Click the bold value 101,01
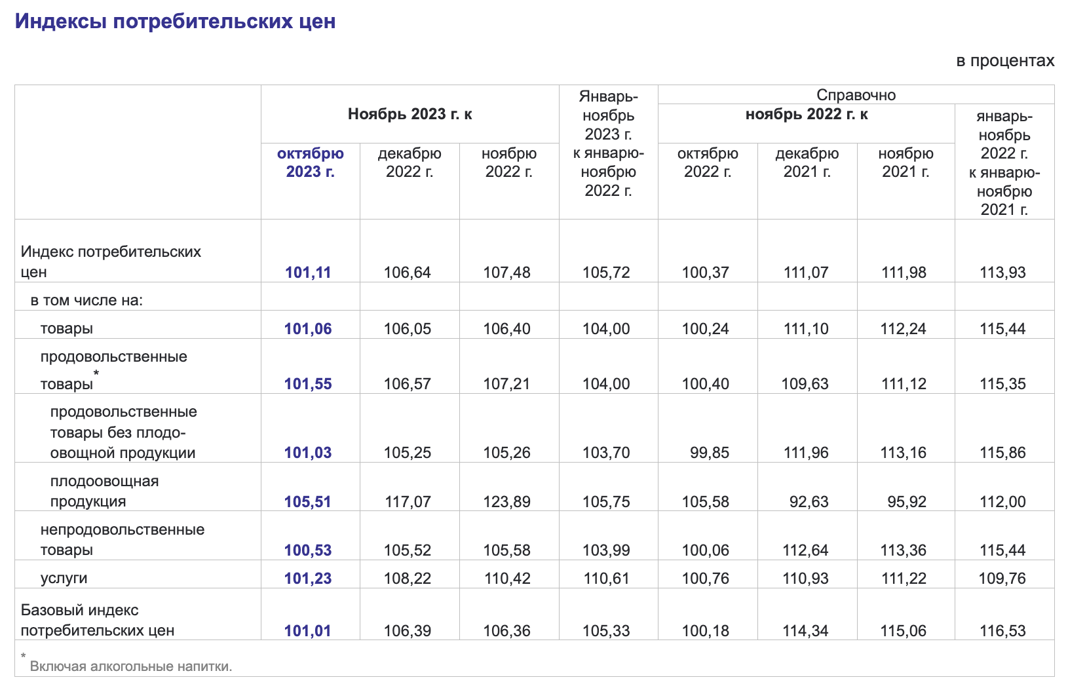This screenshot has width=1068, height=688. tap(308, 631)
